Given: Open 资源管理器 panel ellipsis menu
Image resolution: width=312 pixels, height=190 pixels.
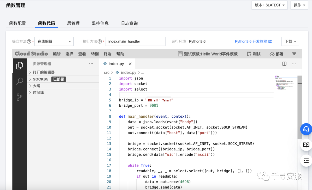Looking at the screenshot, I should pos(91,64).
